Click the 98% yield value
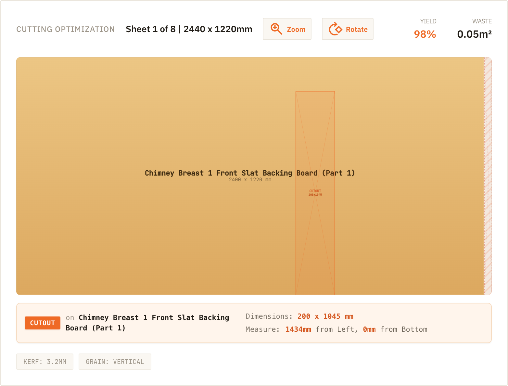 coord(425,34)
